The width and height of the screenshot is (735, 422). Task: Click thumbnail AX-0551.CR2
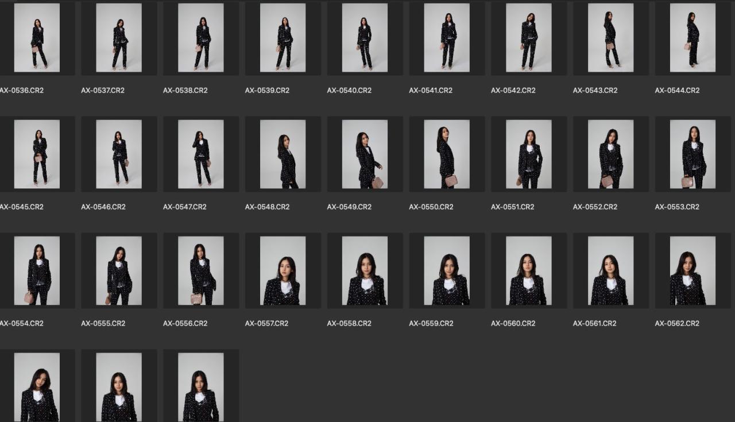coord(528,154)
